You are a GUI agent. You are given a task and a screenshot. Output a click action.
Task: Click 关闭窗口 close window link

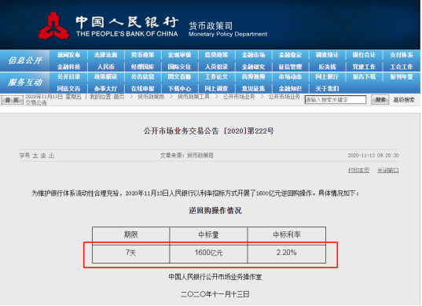click(x=388, y=170)
